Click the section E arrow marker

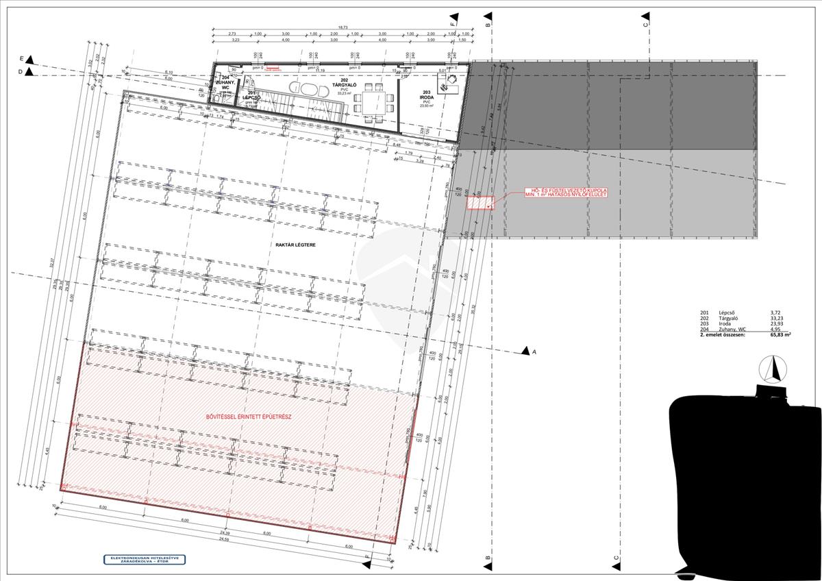(x=27, y=60)
